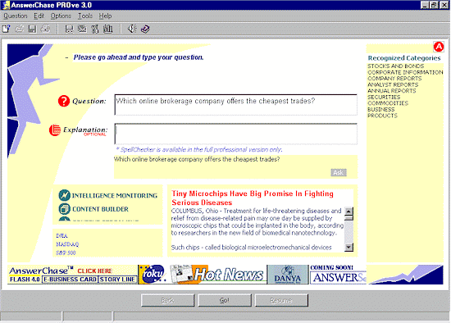This screenshot has height=323, width=451.
Task: Open the Tools menu
Action: click(85, 16)
